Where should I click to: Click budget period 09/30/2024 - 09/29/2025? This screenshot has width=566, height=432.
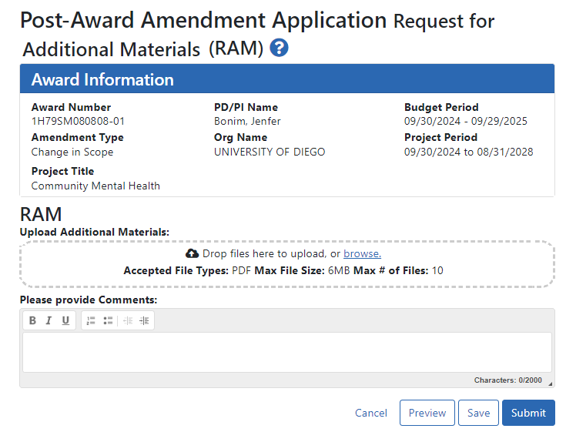point(466,121)
